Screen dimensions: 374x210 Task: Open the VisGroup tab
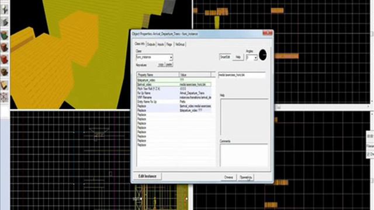click(180, 44)
